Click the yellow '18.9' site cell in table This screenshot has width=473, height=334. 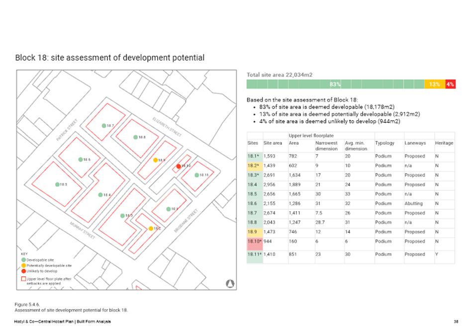255,232
